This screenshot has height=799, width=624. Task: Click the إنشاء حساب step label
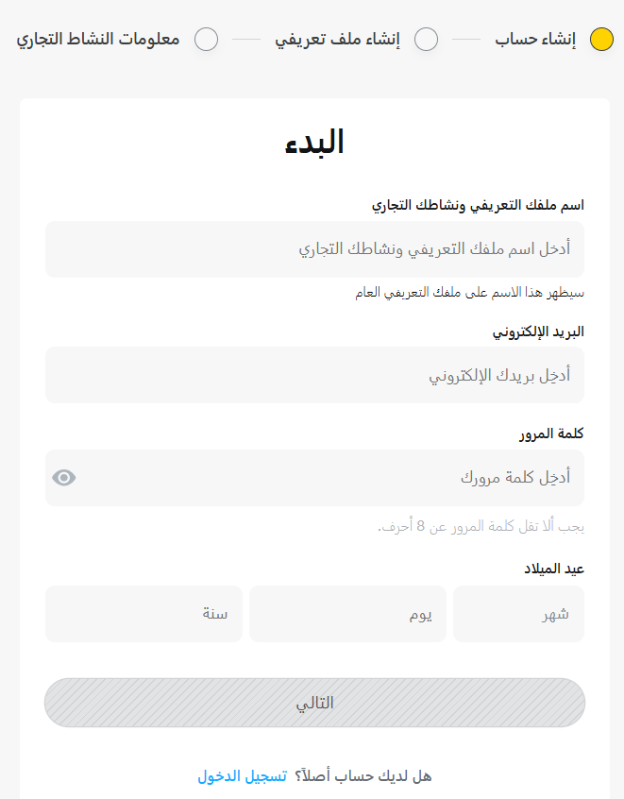[535, 40]
